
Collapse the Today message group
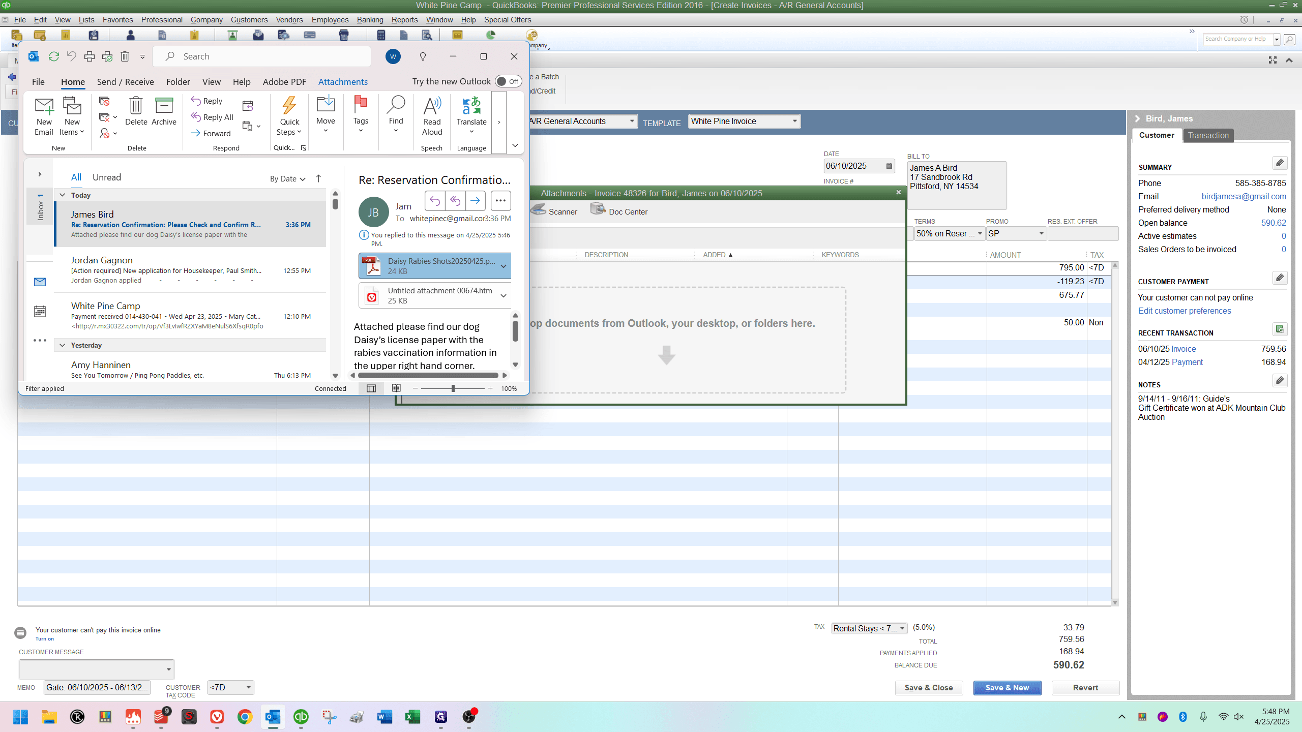(62, 195)
